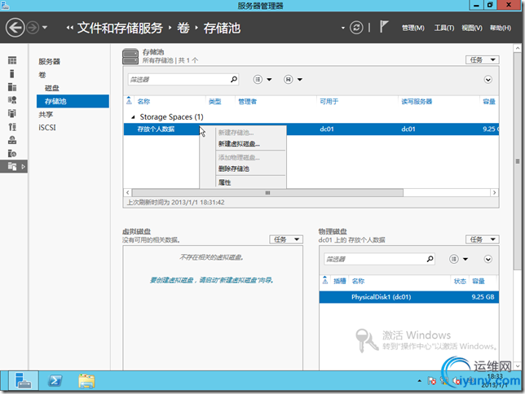The width and height of the screenshot is (525, 394).
Task: Open Server Manager from the taskbar
Action: [24, 381]
